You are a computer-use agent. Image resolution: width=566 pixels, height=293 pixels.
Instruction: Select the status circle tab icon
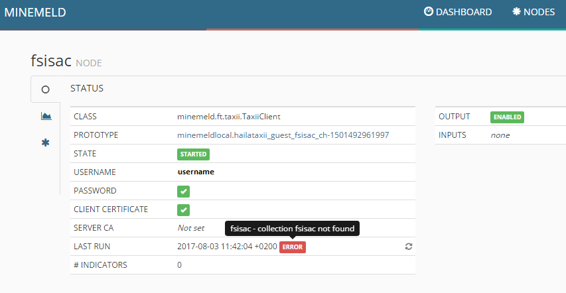point(46,89)
